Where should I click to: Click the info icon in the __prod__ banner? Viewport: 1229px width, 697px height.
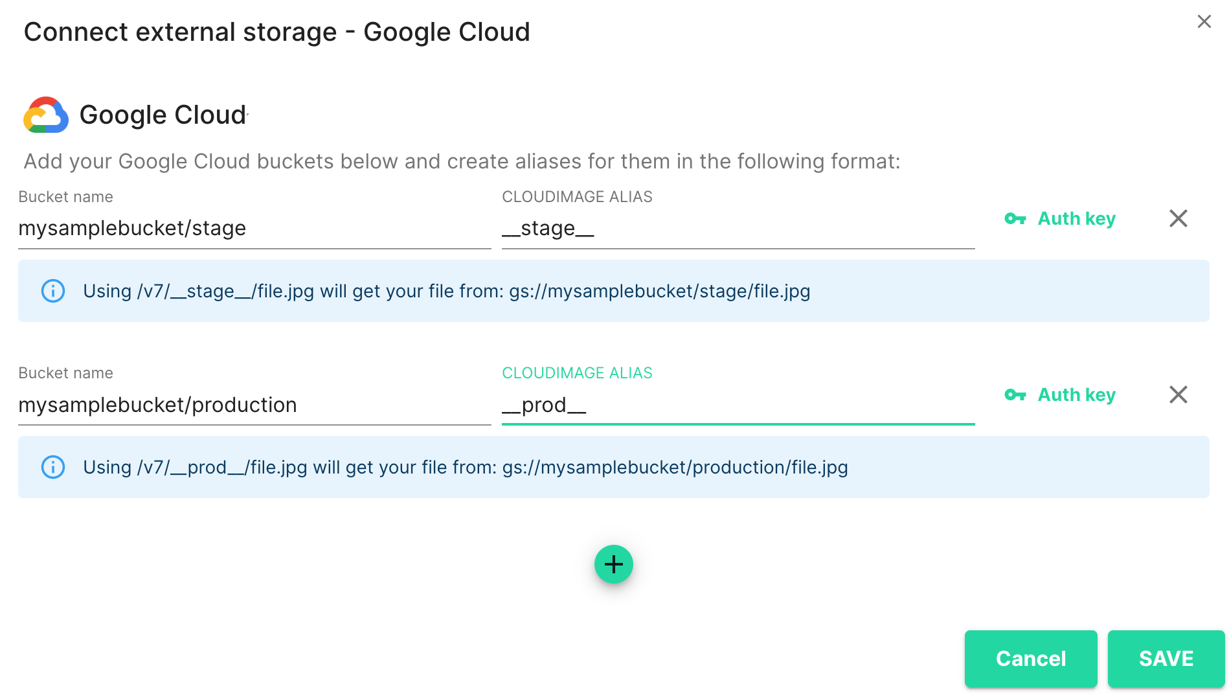pyautogui.click(x=53, y=467)
